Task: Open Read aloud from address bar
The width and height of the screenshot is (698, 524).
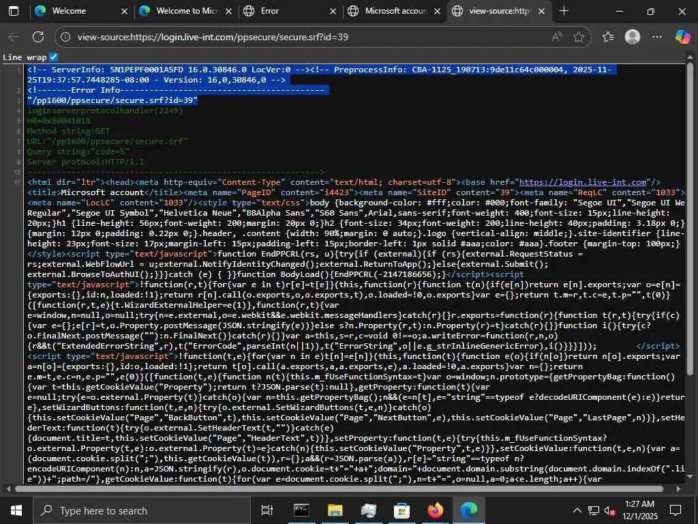Action: pyautogui.click(x=556, y=37)
